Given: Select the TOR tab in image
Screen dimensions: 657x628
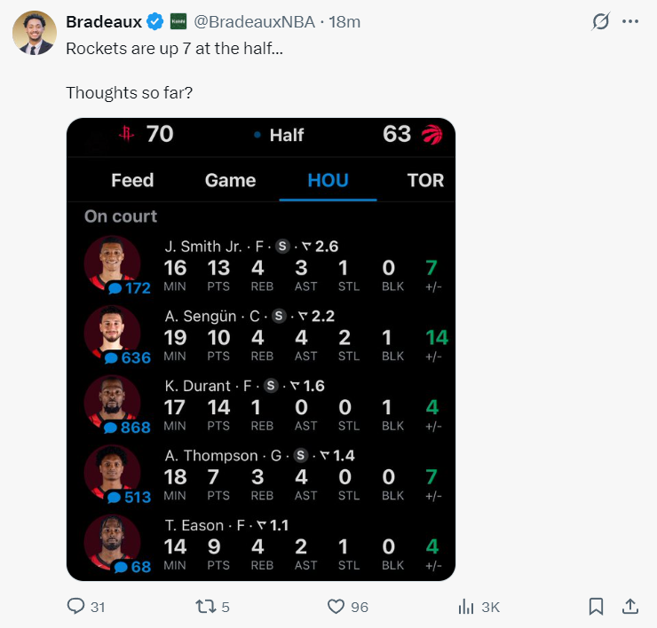Looking at the screenshot, I should [424, 180].
